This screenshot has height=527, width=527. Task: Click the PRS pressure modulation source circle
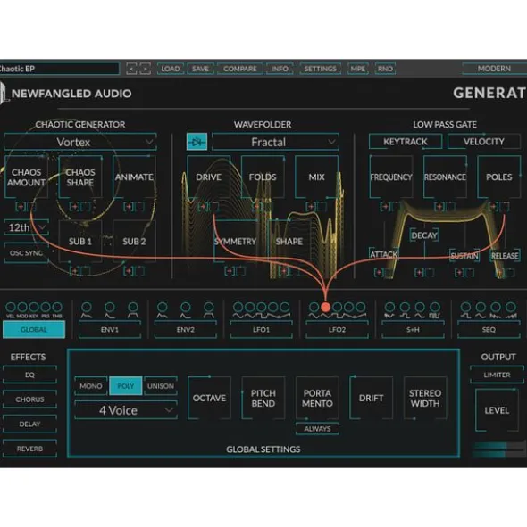(46, 307)
